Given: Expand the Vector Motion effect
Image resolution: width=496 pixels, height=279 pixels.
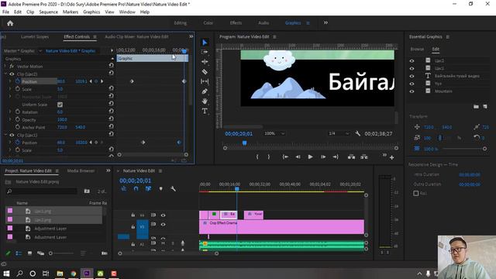Looking at the screenshot, I should click(x=5, y=66).
